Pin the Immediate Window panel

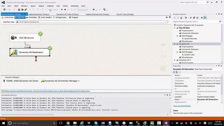(x=167, y=95)
